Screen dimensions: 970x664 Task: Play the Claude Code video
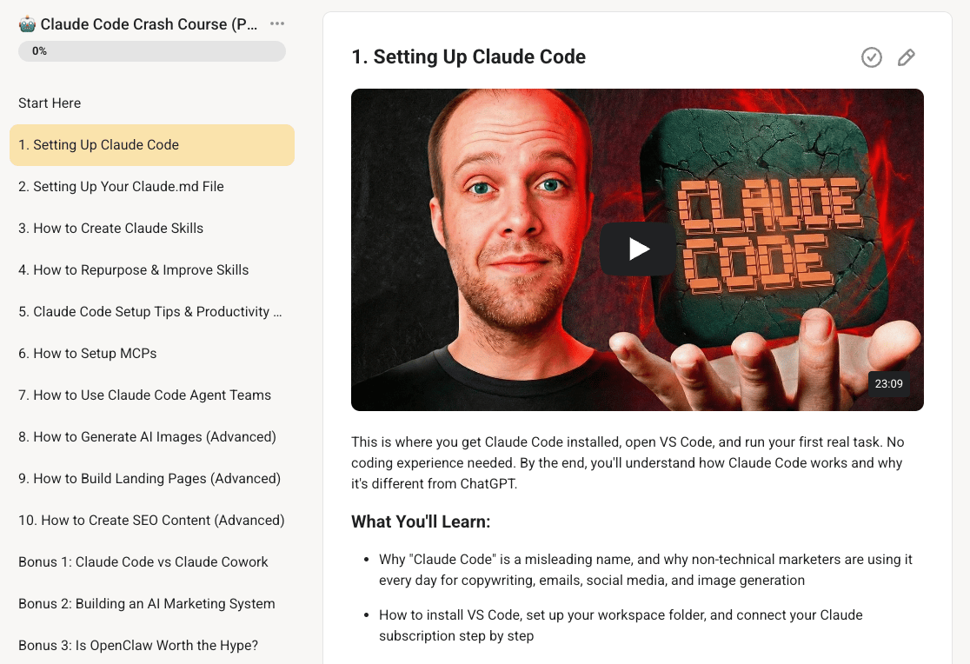pyautogui.click(x=638, y=249)
